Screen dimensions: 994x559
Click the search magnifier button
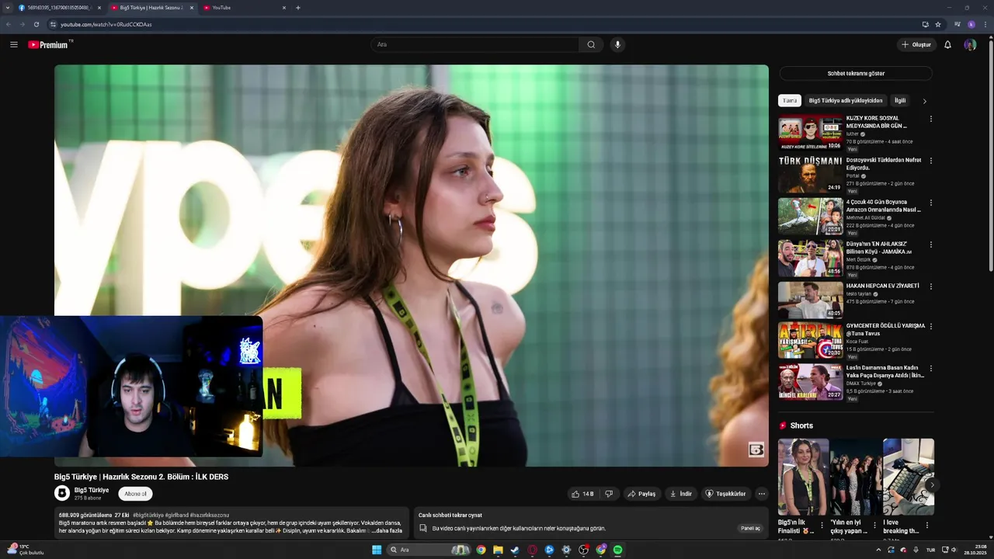coord(591,44)
